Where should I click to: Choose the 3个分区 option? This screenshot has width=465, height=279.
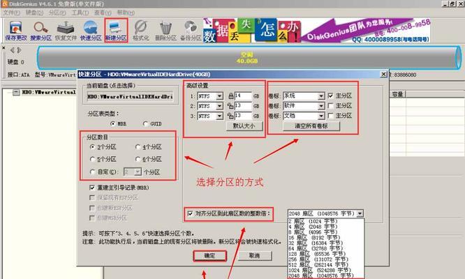[93, 147]
